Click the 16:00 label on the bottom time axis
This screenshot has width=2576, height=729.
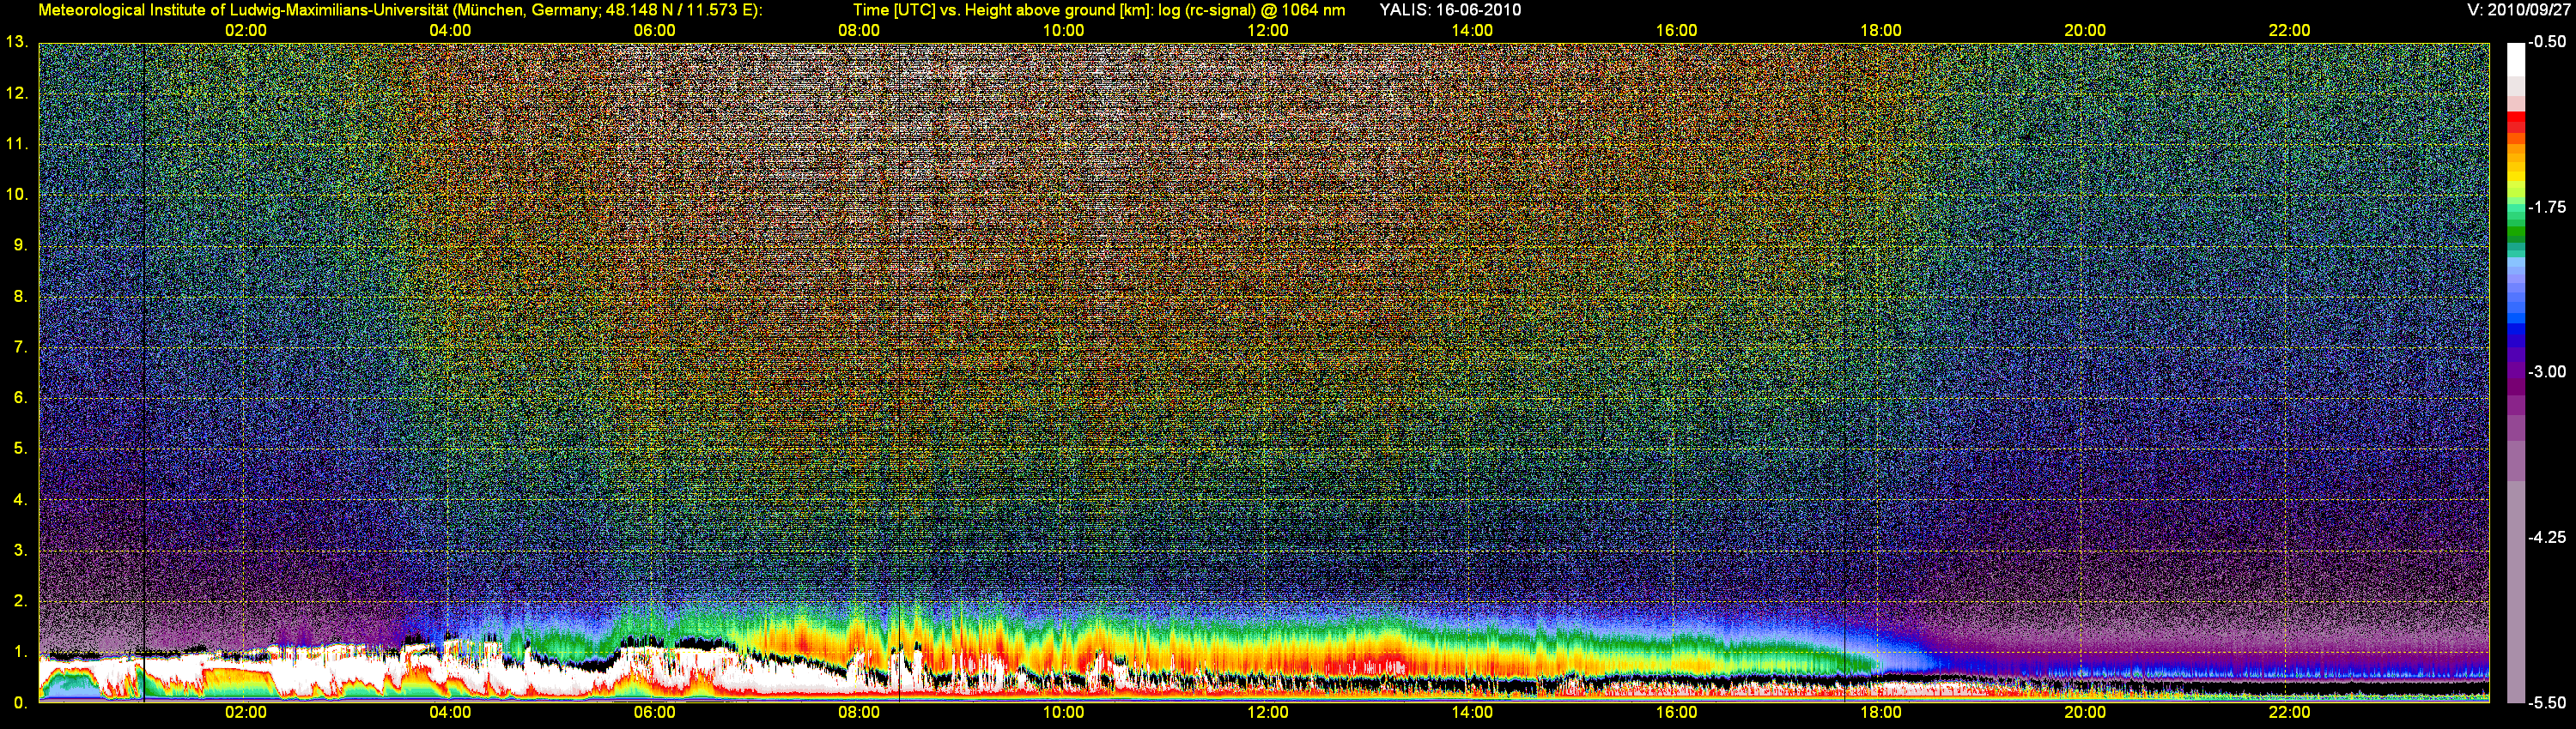pyautogui.click(x=1676, y=713)
